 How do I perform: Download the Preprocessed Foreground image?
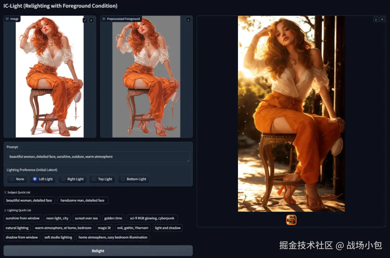pyautogui.click(x=188, y=20)
